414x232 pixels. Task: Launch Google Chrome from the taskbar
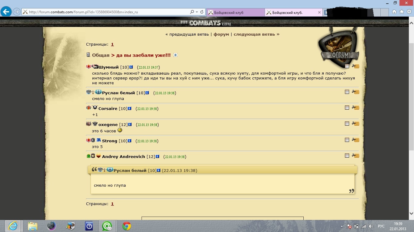click(x=127, y=226)
